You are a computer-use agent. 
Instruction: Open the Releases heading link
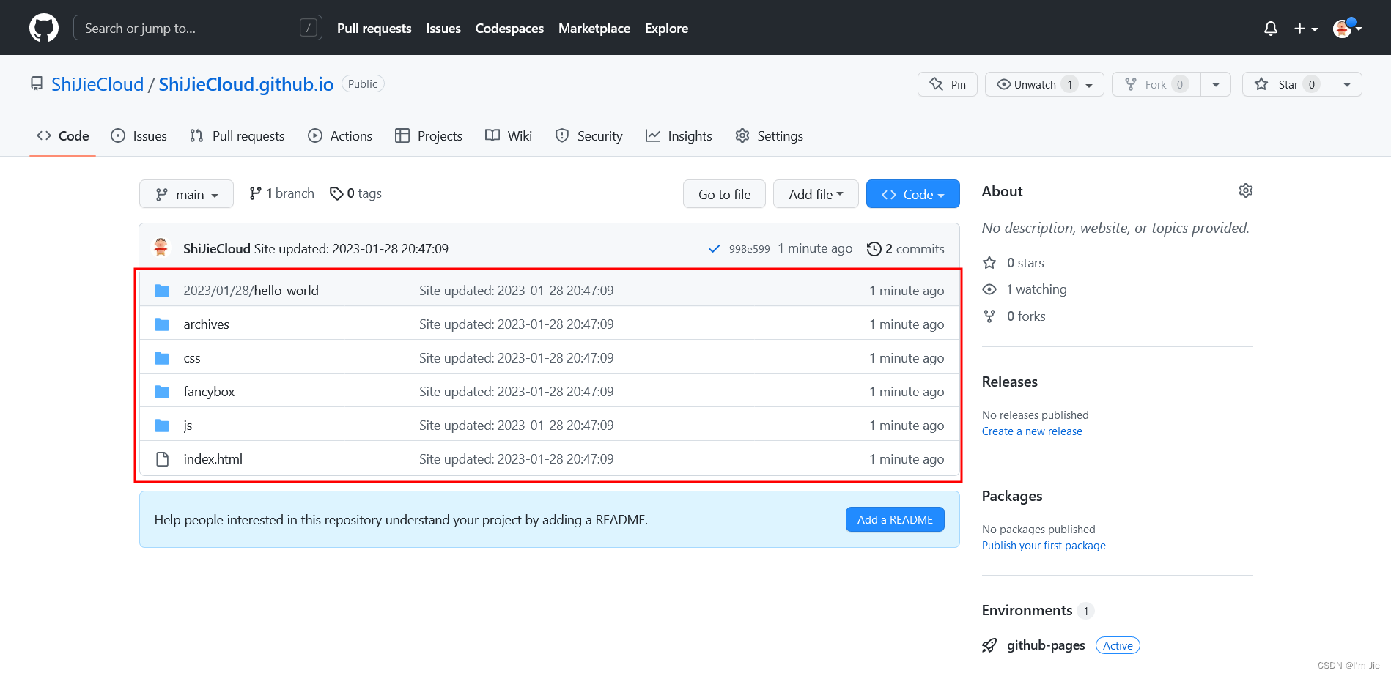pyautogui.click(x=1010, y=382)
